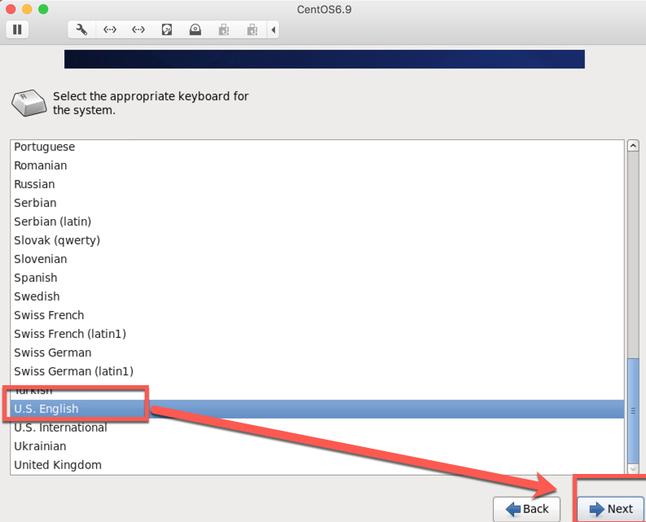The height and width of the screenshot is (522, 646).
Task: Click the second network adapter icon
Action: pos(138,30)
